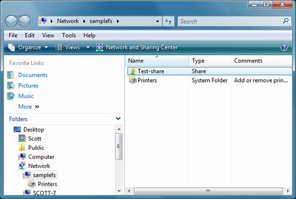Click the Music icon in Favorite Links
The image size is (296, 199).
tap(11, 96)
